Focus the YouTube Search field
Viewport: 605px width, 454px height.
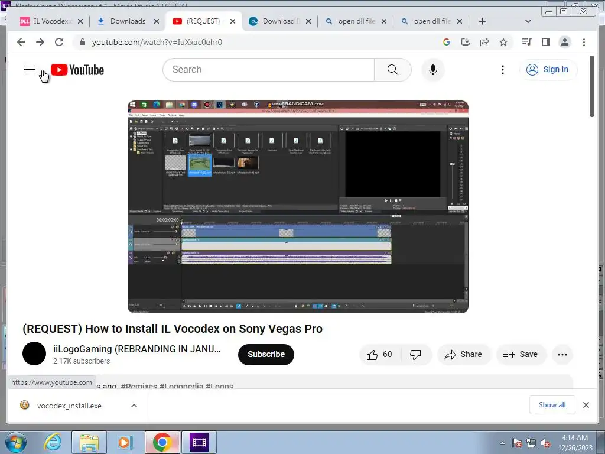[269, 70]
